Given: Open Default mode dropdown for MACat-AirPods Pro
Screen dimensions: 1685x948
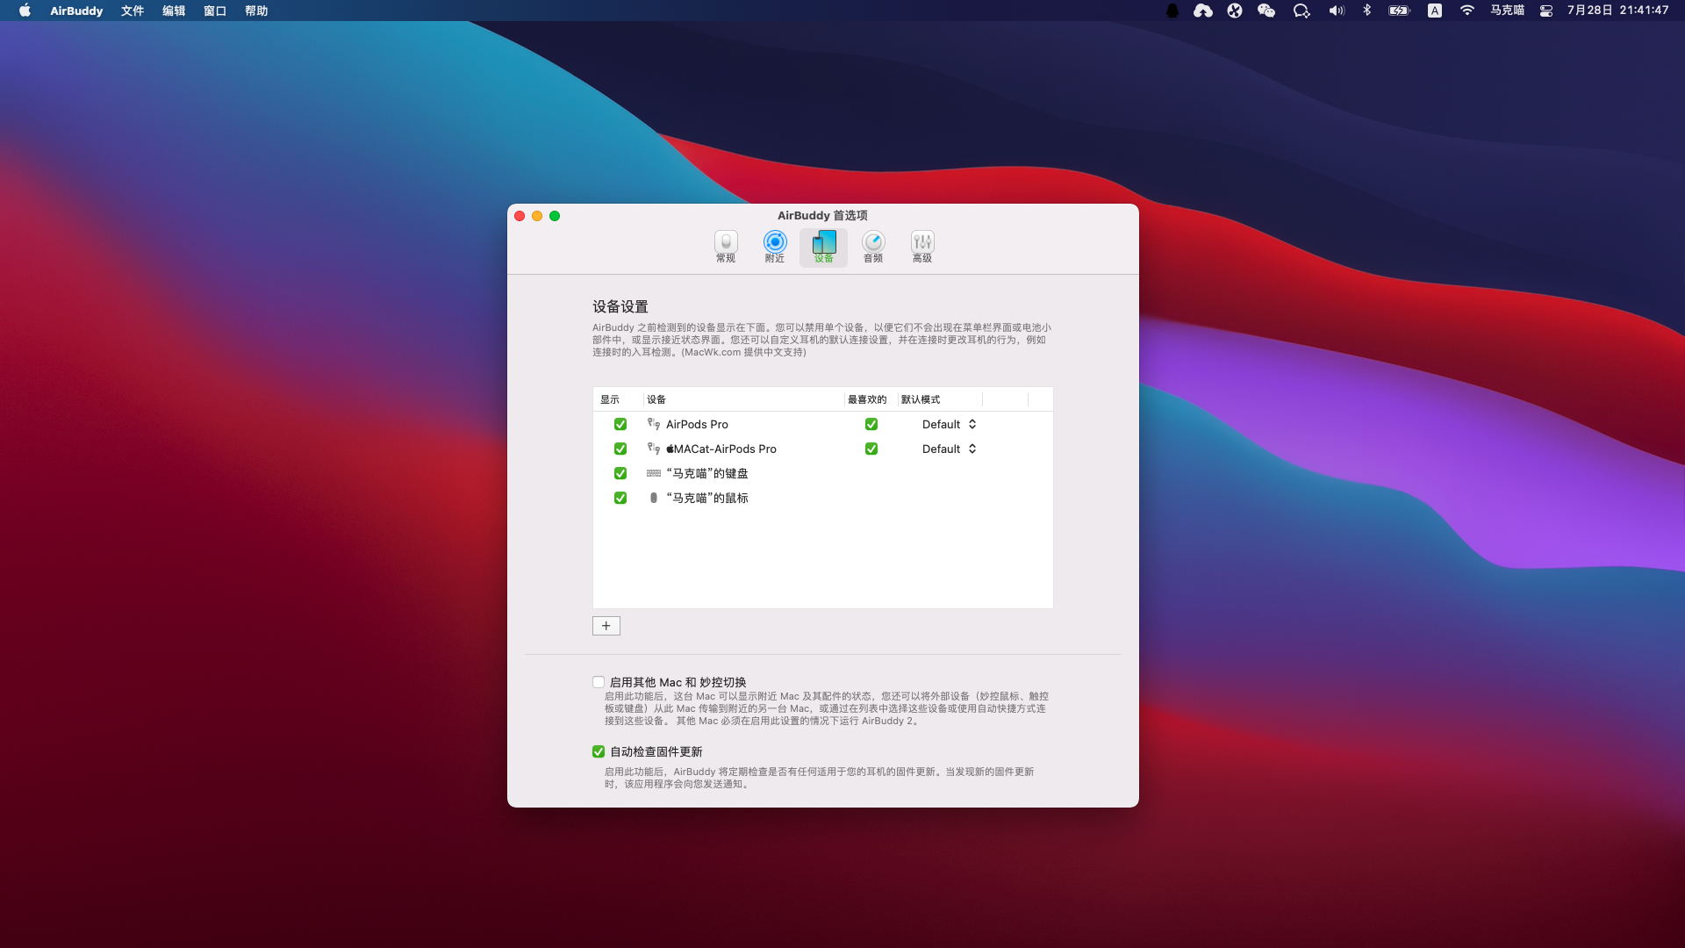Looking at the screenshot, I should (x=949, y=449).
